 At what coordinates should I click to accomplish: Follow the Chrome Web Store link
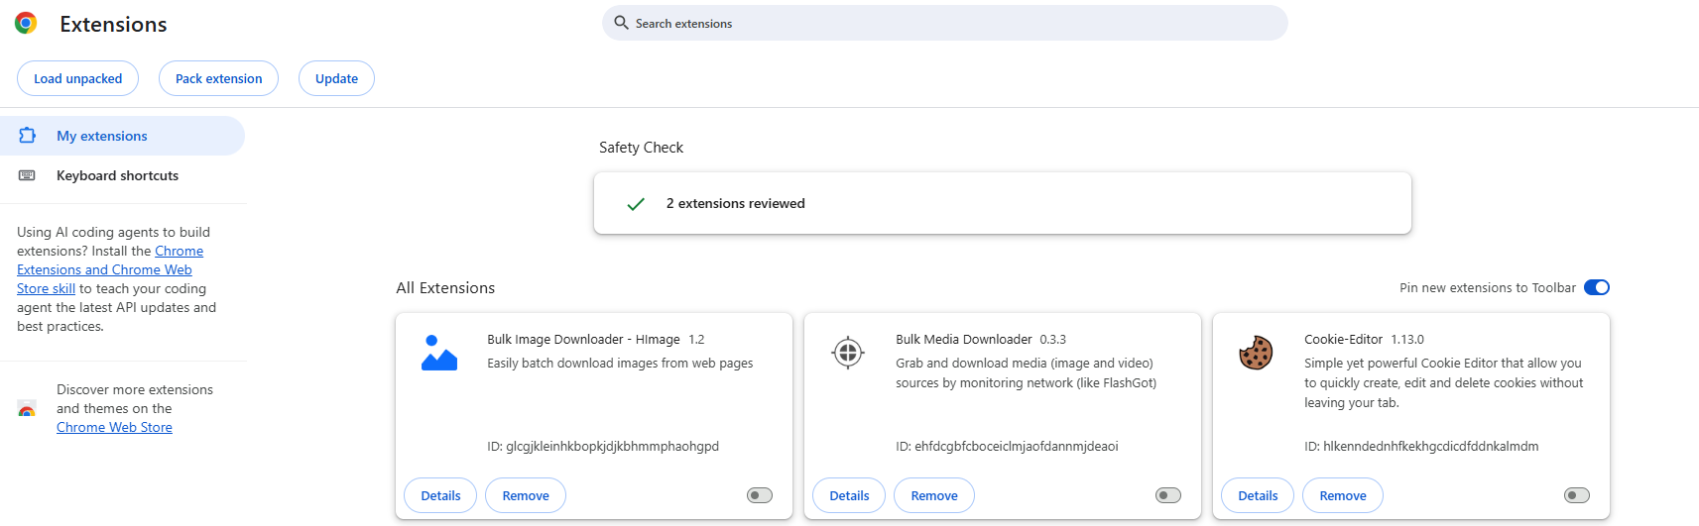point(114,427)
